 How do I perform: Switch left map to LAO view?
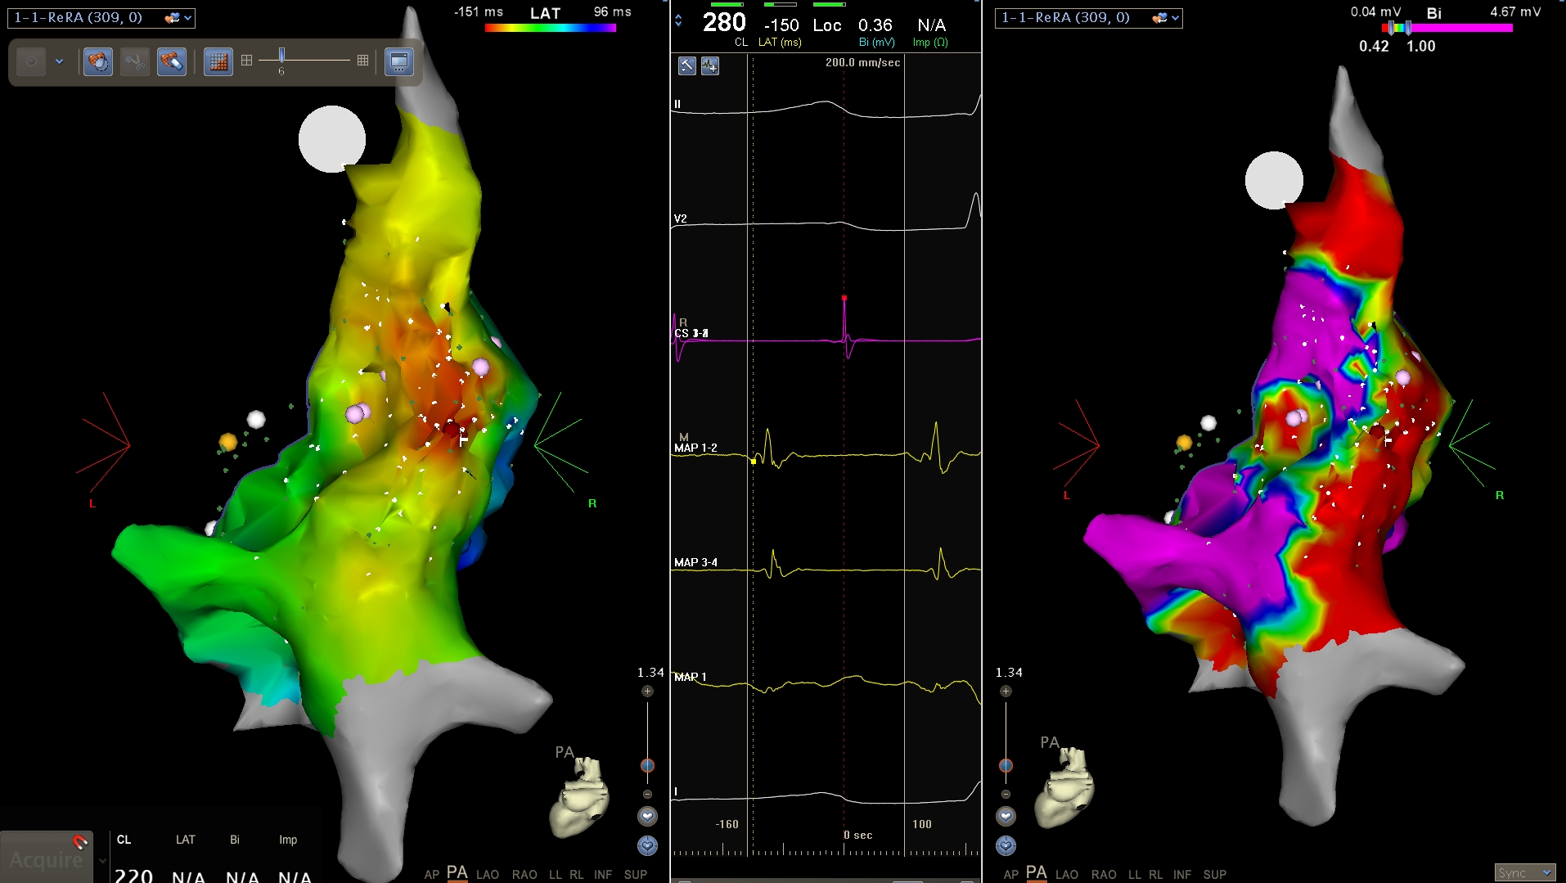488,874
